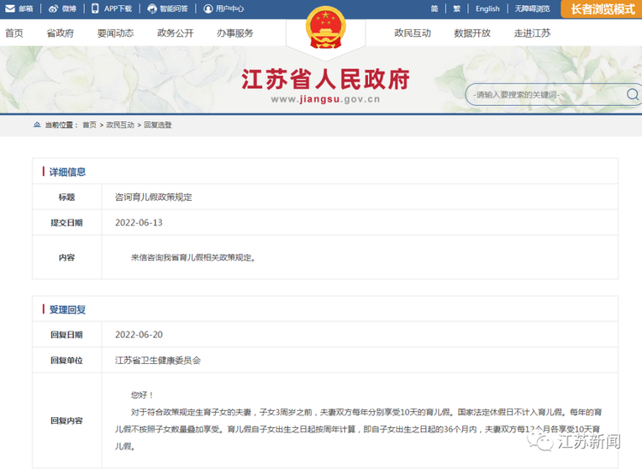
Task: Click the 回复选登 breadcrumb link
Action: tap(158, 125)
